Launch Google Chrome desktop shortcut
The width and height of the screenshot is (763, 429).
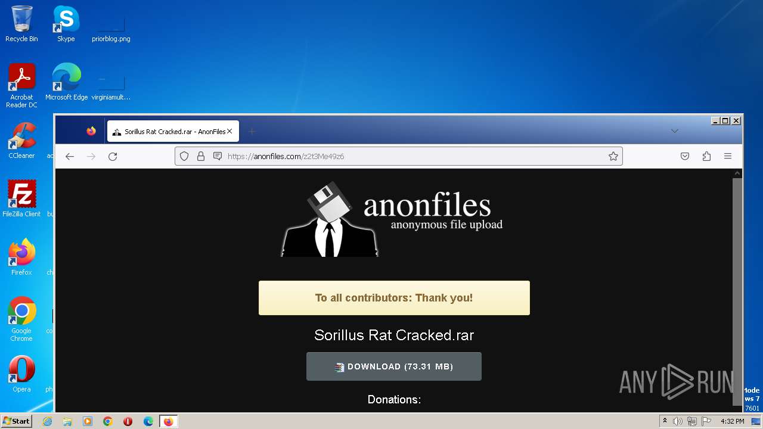(x=21, y=319)
